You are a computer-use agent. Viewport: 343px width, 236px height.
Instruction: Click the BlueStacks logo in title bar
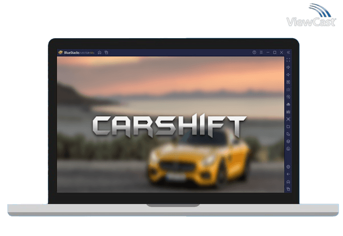tap(60, 52)
